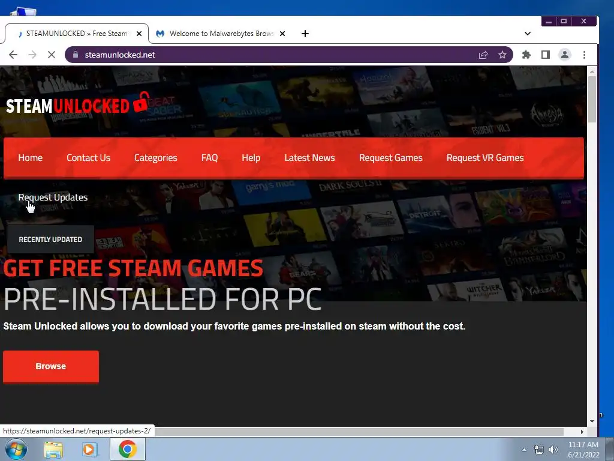
Task: Open network status tray icon
Action: pyautogui.click(x=539, y=450)
